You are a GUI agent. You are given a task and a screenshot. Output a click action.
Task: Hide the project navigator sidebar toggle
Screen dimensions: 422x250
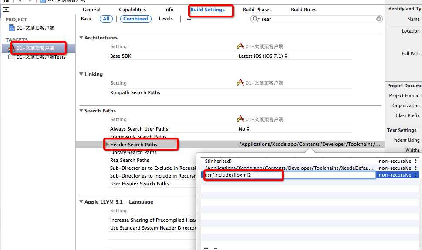pos(6,10)
